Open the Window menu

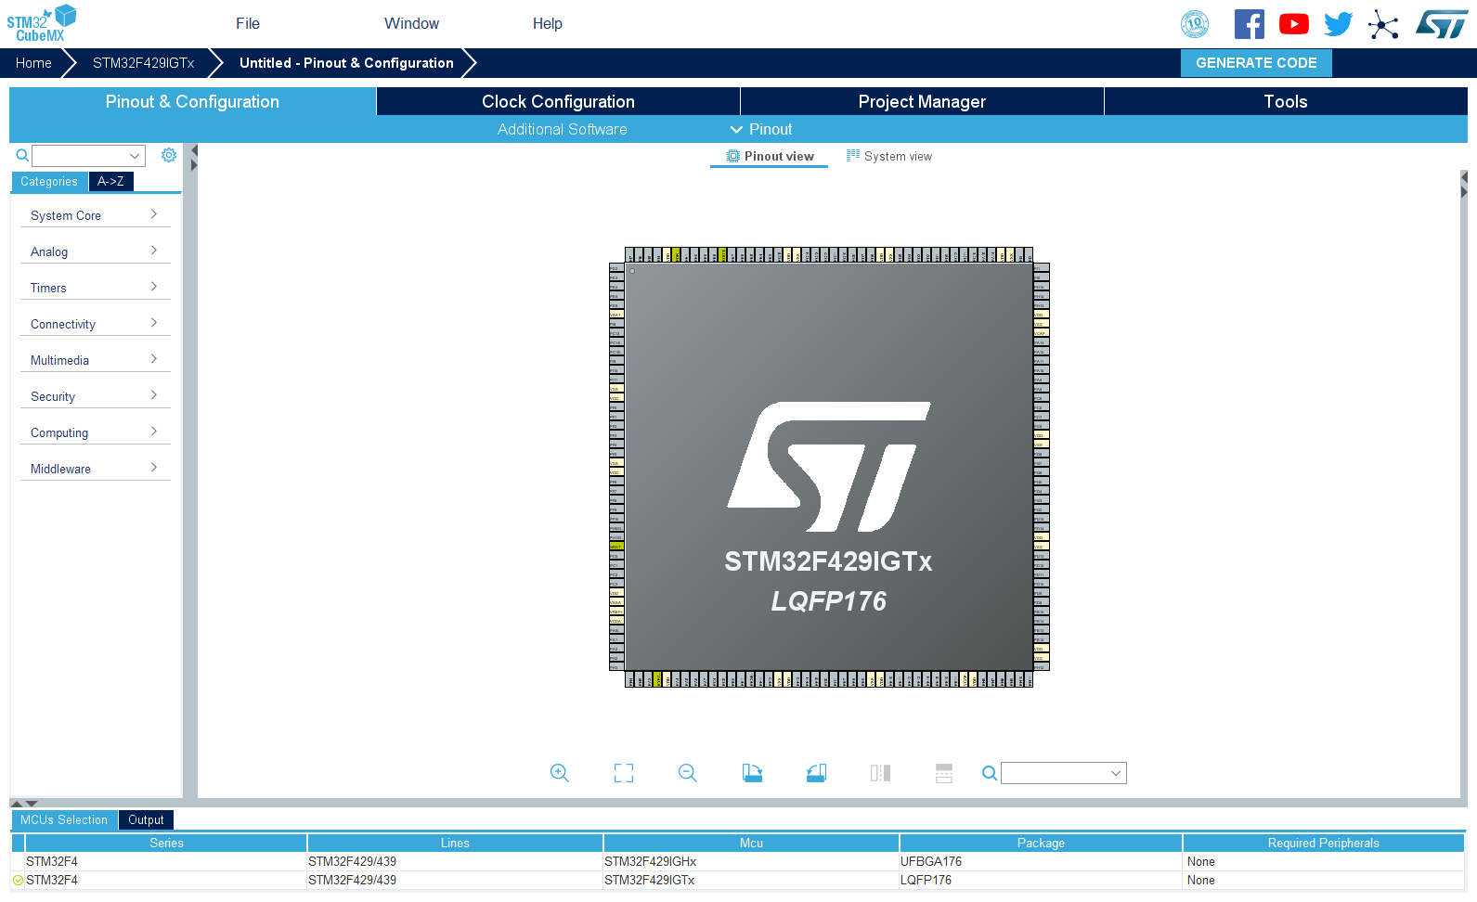click(412, 24)
